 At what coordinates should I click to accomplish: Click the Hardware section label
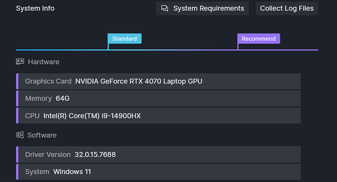[x=43, y=62]
